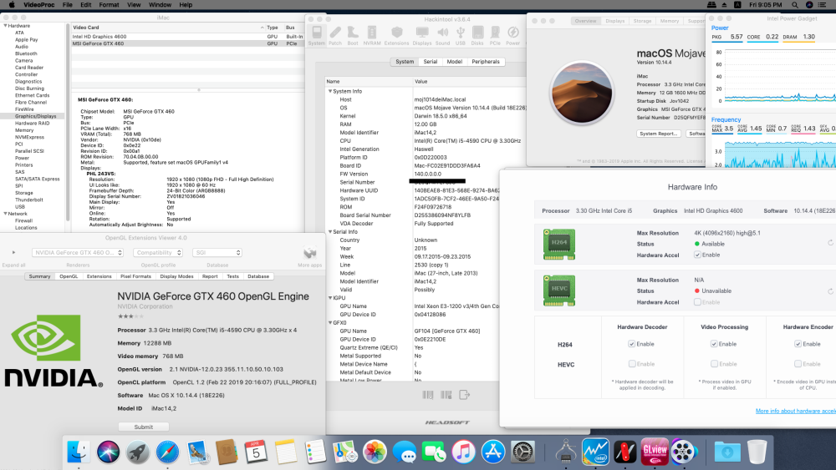The image size is (836, 470).
Task: Click the More apps icon in OpenGL Extensions Viewer
Action: (x=310, y=253)
